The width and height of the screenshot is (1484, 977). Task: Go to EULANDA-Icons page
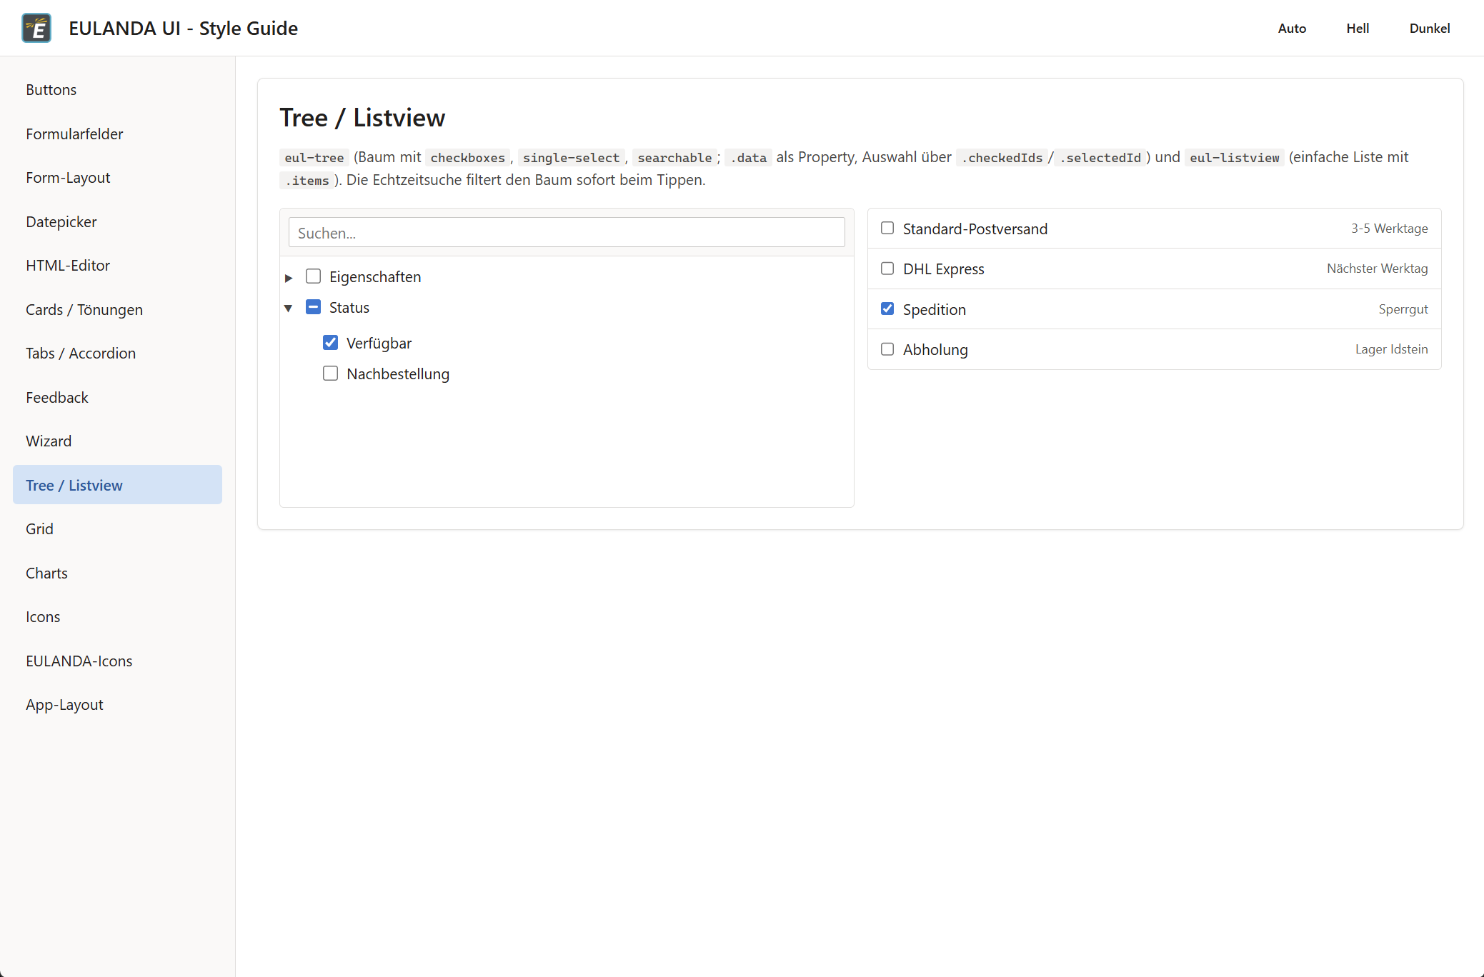[117, 661]
